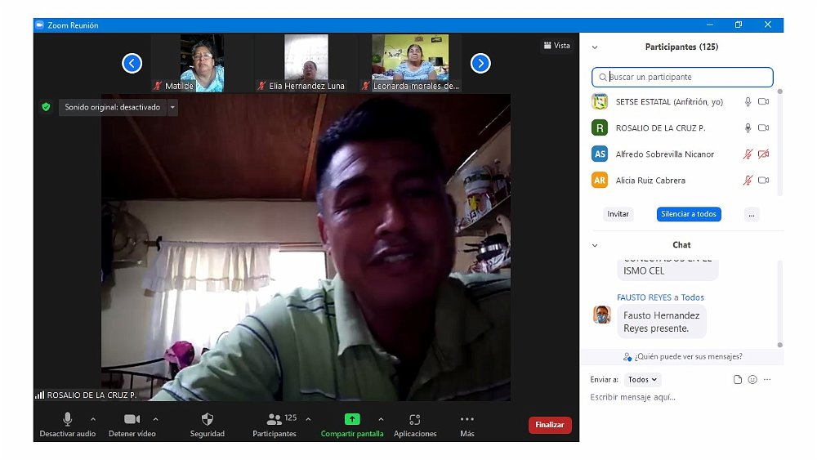Screen dimensions: 817x460
Task: Click the file attachment icon in chat
Action: click(x=737, y=380)
